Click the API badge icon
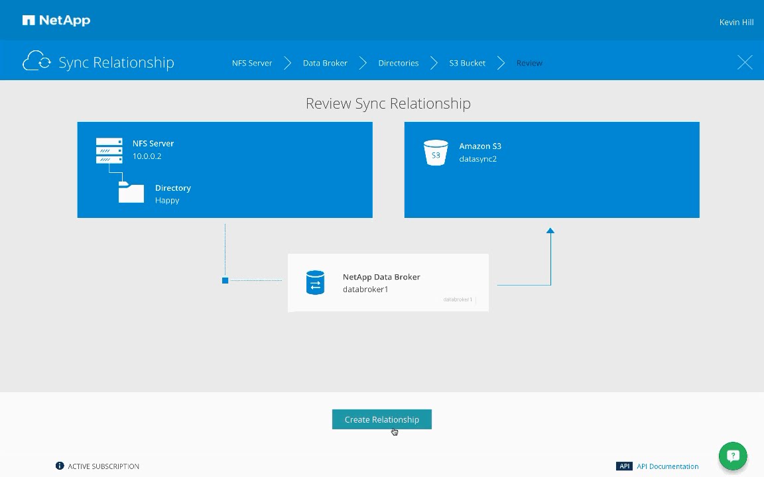 coord(624,466)
